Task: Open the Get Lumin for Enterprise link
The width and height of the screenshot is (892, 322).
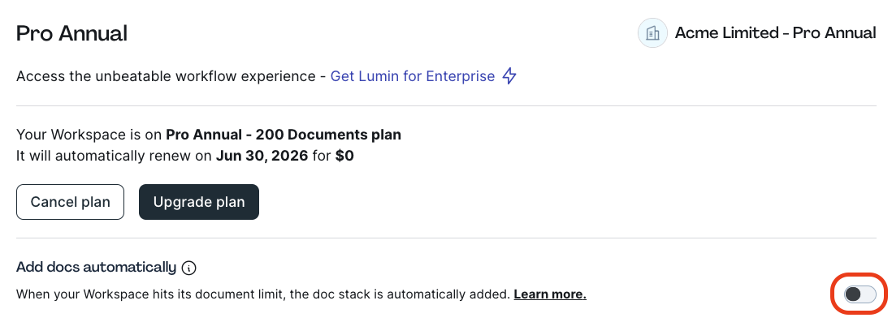Action: click(x=413, y=76)
